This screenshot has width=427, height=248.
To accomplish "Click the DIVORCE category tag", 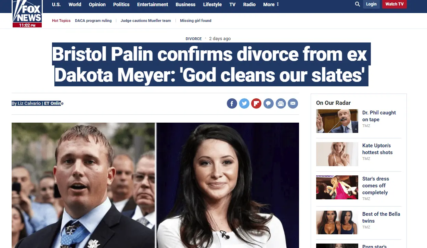I will coord(194,39).
